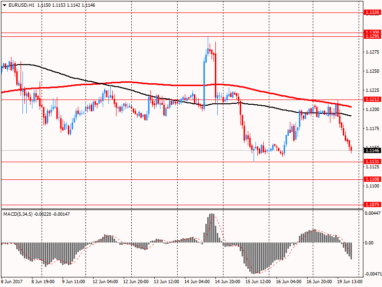Viewport: 382px width, 287px height.
Task: Click the 12 Jun 04:00 time axis label
Action: [105, 282]
